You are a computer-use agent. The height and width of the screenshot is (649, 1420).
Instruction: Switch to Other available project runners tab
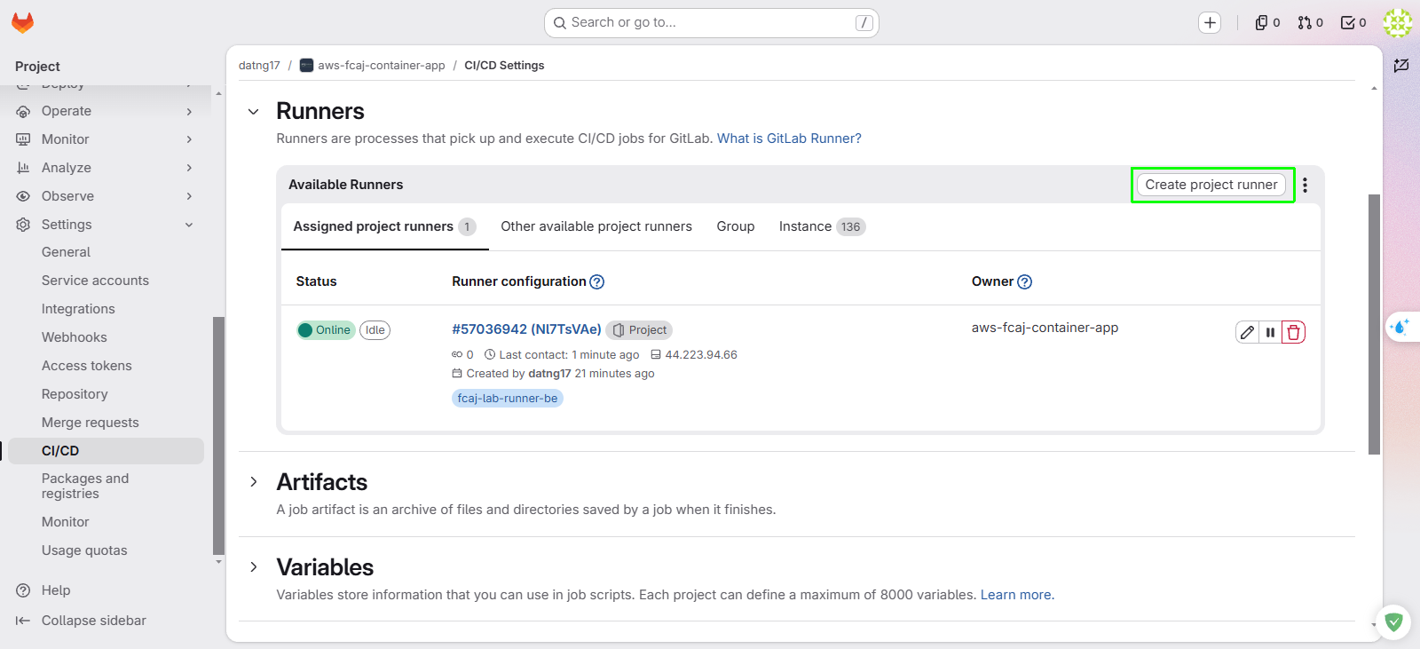[596, 226]
